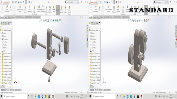Select the Mate tool in the assembled-view window
This screenshot has width=177, height=99.
(99, 9)
